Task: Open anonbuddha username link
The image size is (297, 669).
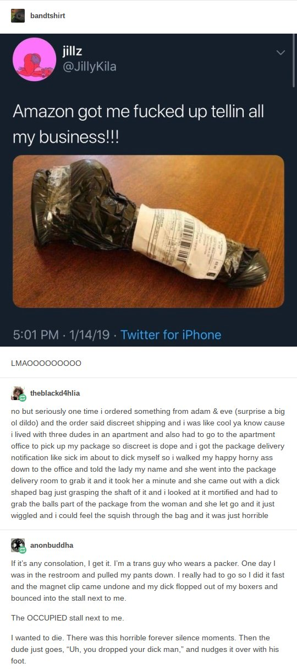Action: 51,545
